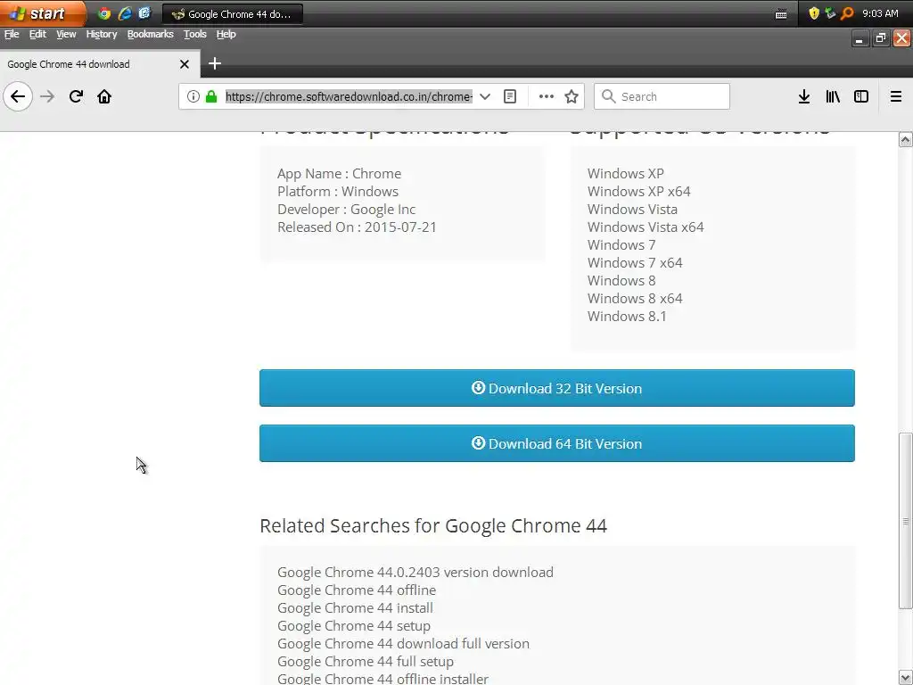Viewport: 913px width, 685px height.
Task: Open the hamburger application menu
Action: (x=896, y=96)
